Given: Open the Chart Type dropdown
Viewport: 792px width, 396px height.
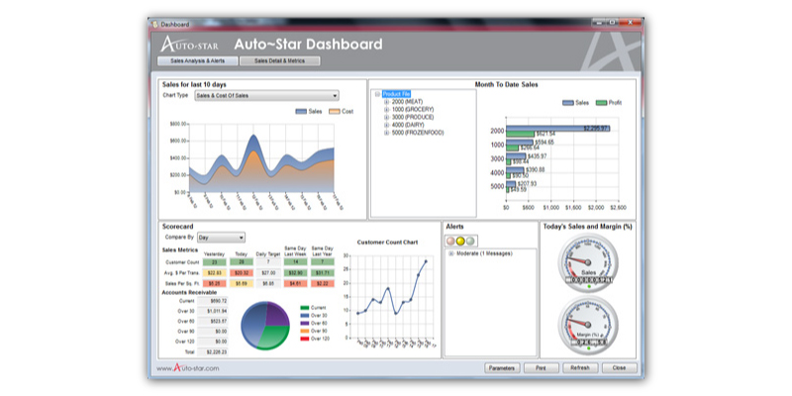Looking at the screenshot, I should coord(266,95).
